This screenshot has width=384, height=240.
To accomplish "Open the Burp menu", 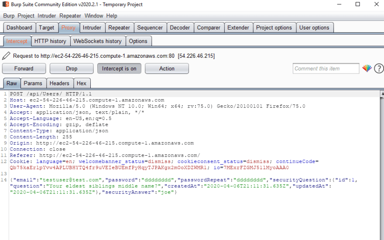I will pyautogui.click(x=9, y=16).
